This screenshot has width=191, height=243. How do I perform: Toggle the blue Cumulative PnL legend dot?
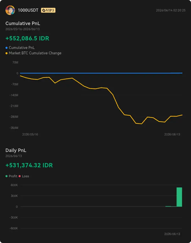(7, 48)
